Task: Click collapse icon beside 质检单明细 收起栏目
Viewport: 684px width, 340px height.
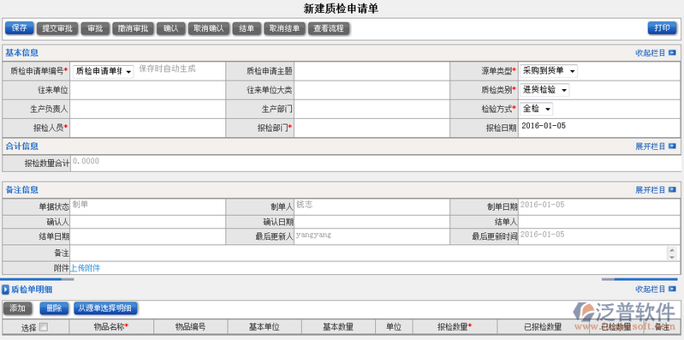Action: (x=672, y=289)
